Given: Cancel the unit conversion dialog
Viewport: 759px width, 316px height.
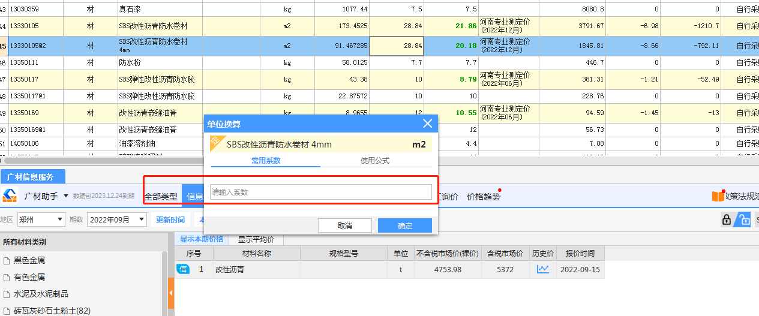Looking at the screenshot, I should click(344, 225).
